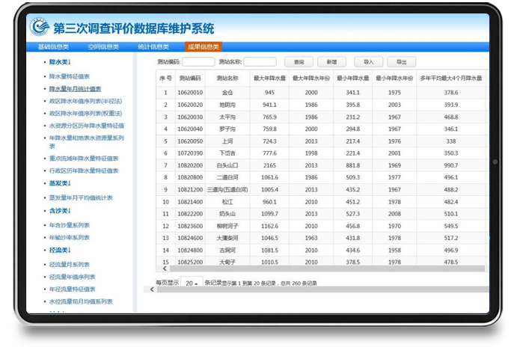Click the 查询 search button

[x=299, y=62]
